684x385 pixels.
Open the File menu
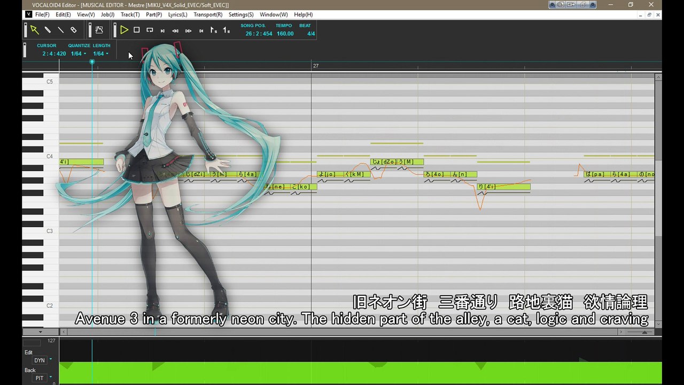click(x=42, y=14)
